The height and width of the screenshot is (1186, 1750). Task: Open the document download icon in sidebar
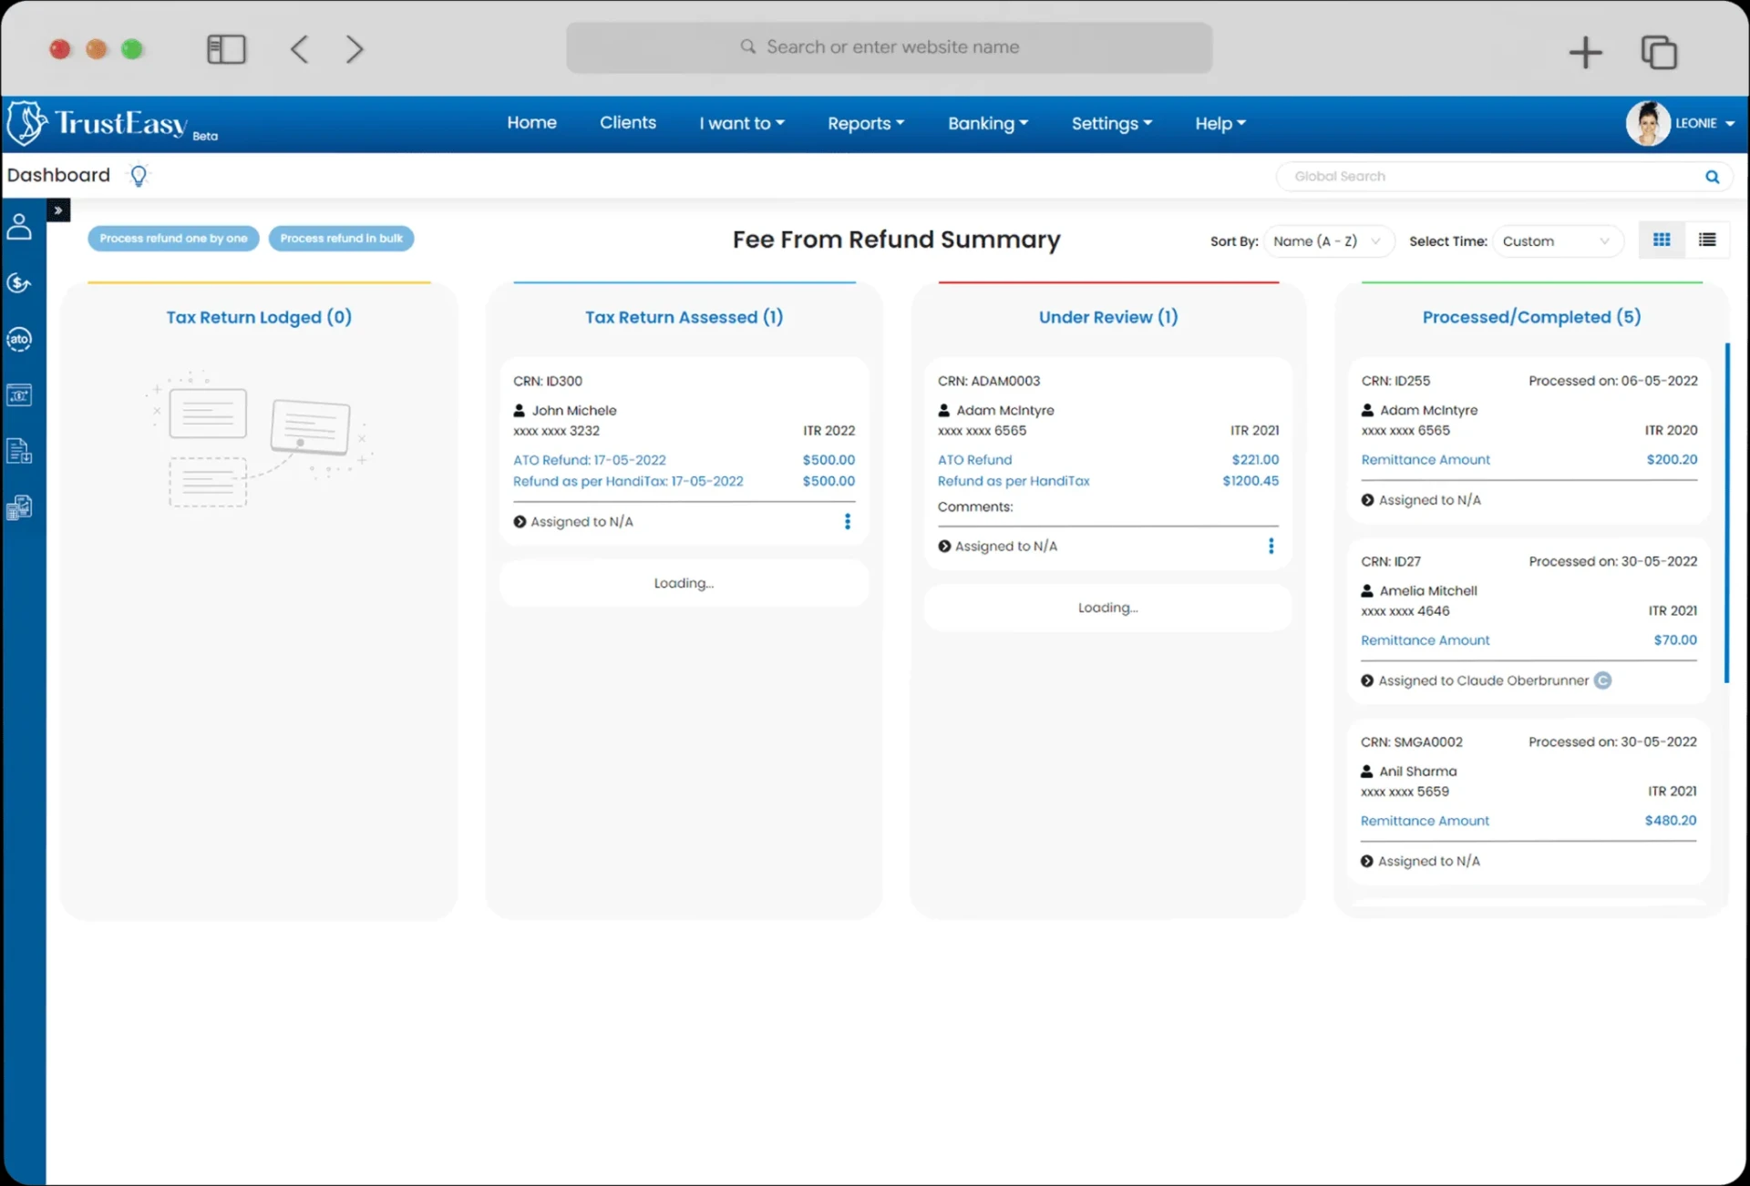pyautogui.click(x=19, y=451)
